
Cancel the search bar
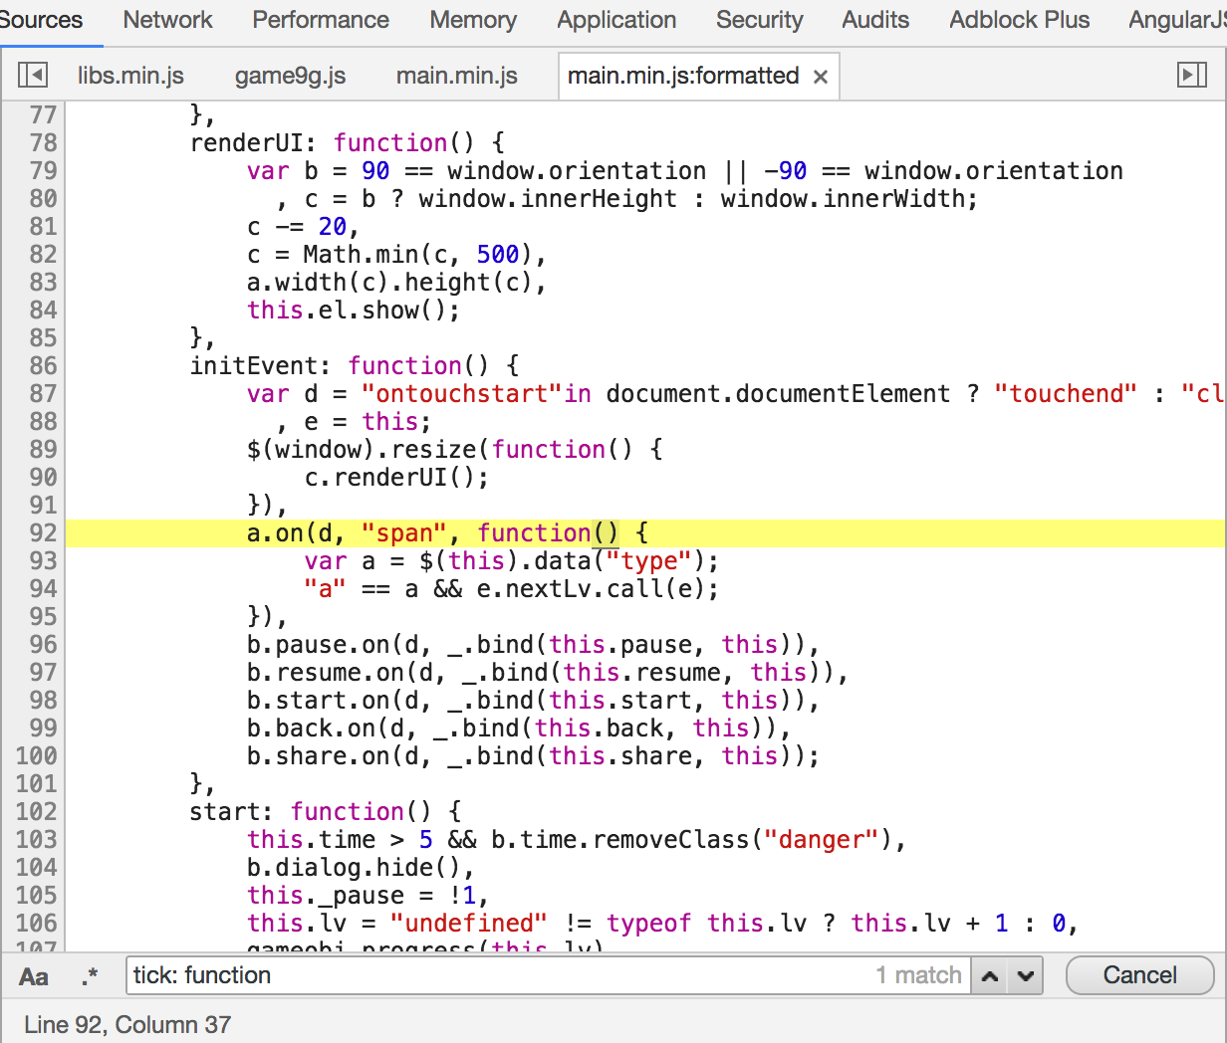[x=1139, y=975]
